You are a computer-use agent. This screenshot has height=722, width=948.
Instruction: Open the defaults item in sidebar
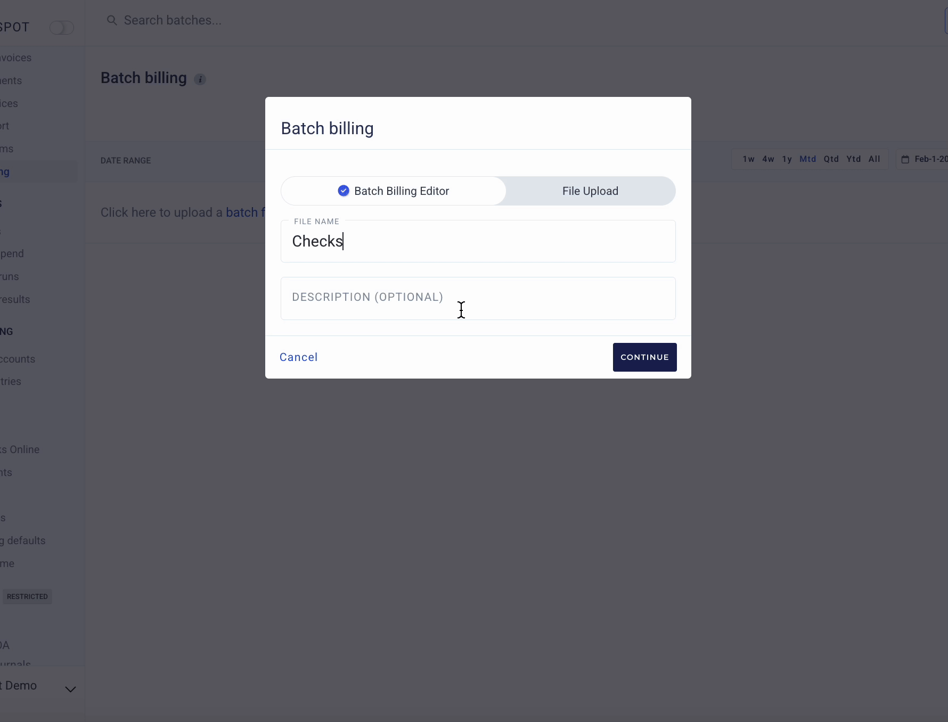point(24,540)
